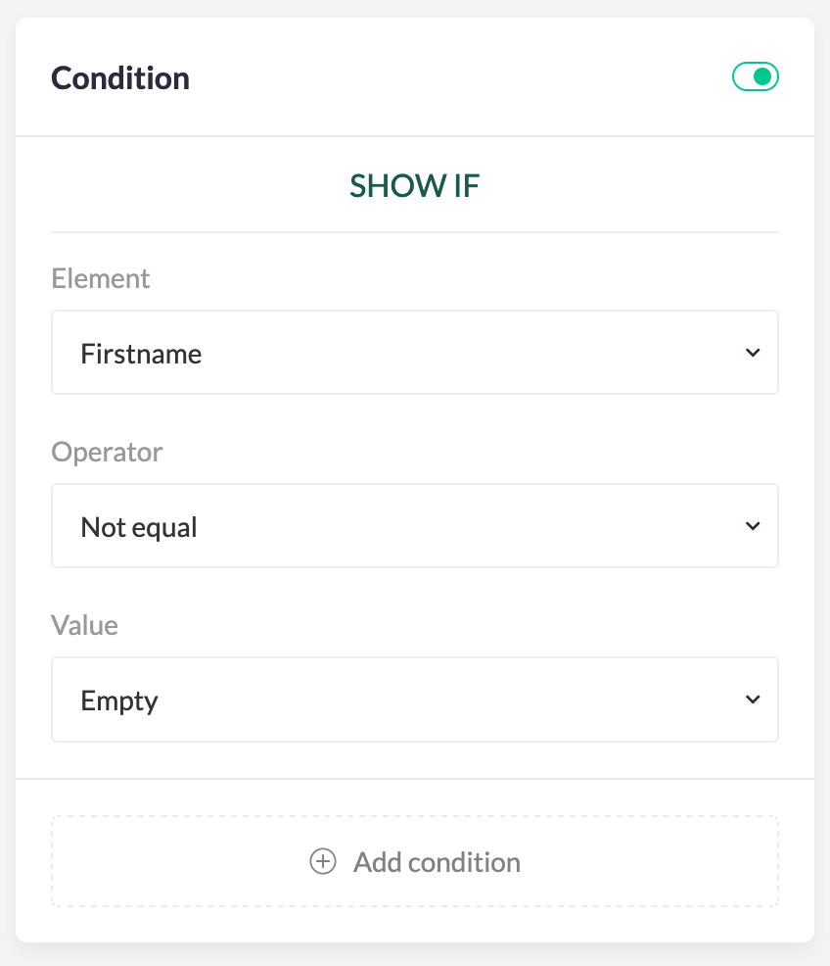Click the Add condition button
Screen dimensions: 830x966
414,862
